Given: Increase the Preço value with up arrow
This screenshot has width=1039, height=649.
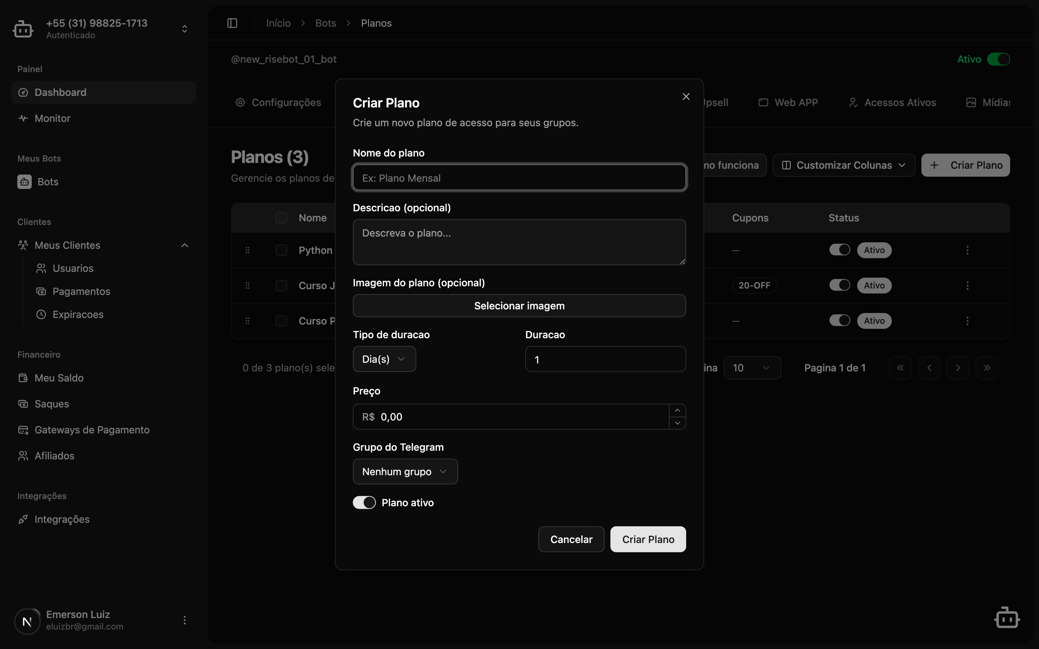Looking at the screenshot, I should (x=677, y=410).
